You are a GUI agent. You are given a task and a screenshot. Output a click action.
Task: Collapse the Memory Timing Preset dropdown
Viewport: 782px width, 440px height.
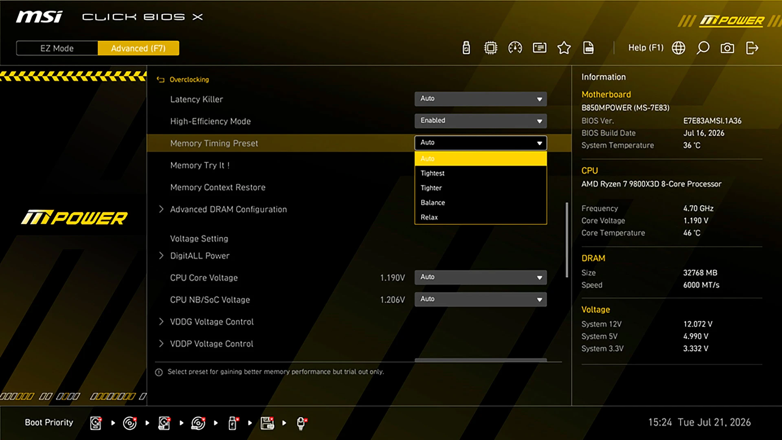pos(481,143)
